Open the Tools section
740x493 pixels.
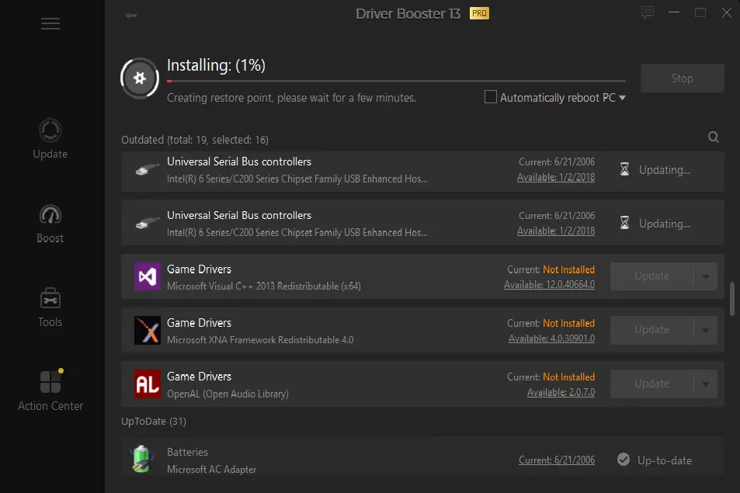[50, 307]
